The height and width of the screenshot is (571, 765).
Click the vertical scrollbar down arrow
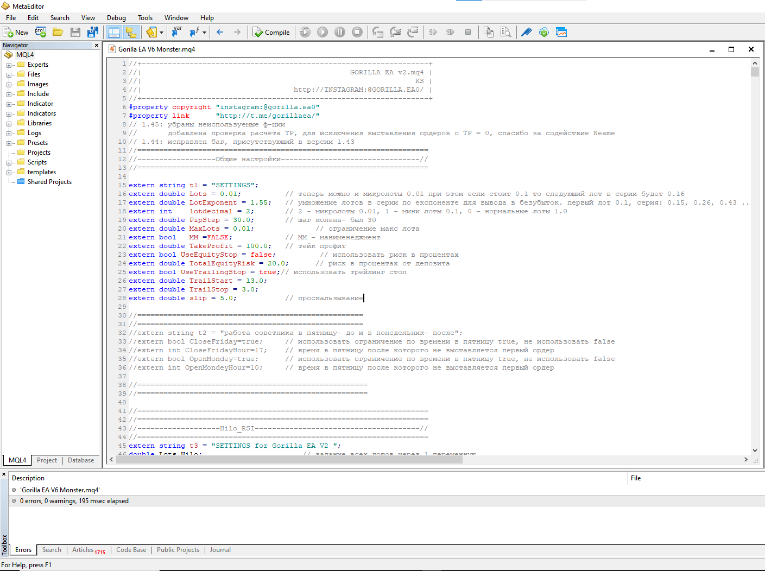755,451
